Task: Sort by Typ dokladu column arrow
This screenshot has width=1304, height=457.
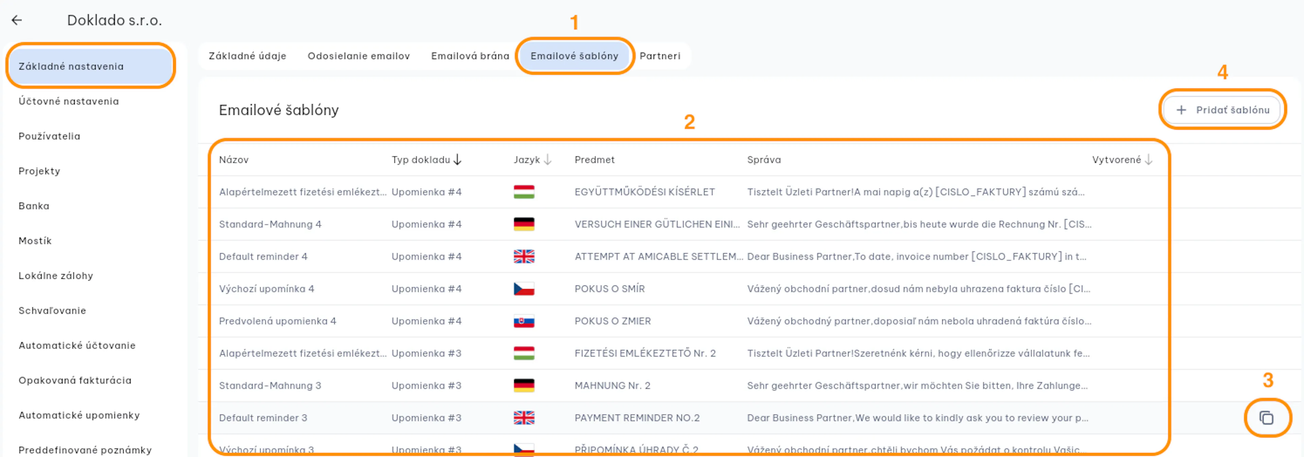Action: coord(458,160)
